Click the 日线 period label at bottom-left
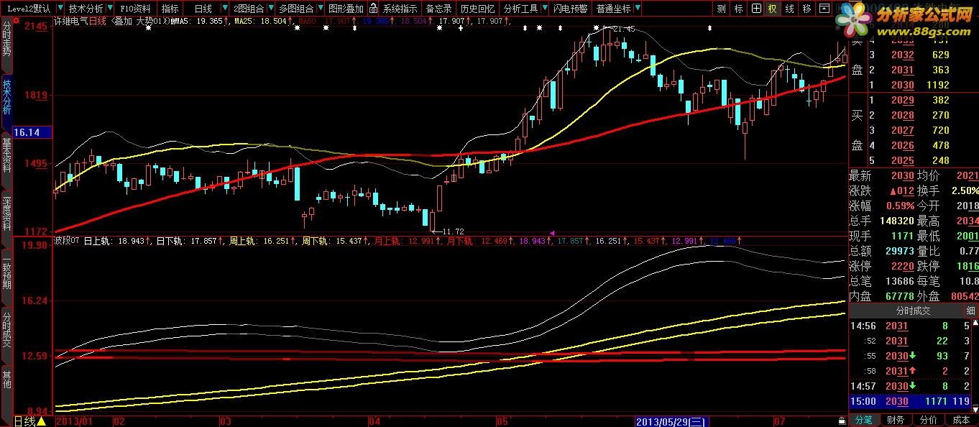This screenshot has width=979, height=427. (x=24, y=421)
